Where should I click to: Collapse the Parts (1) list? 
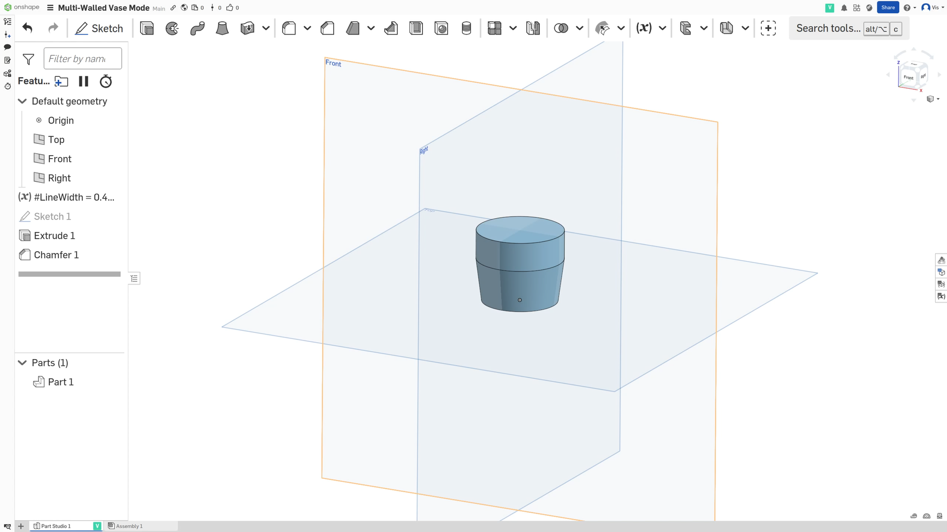[x=22, y=363]
